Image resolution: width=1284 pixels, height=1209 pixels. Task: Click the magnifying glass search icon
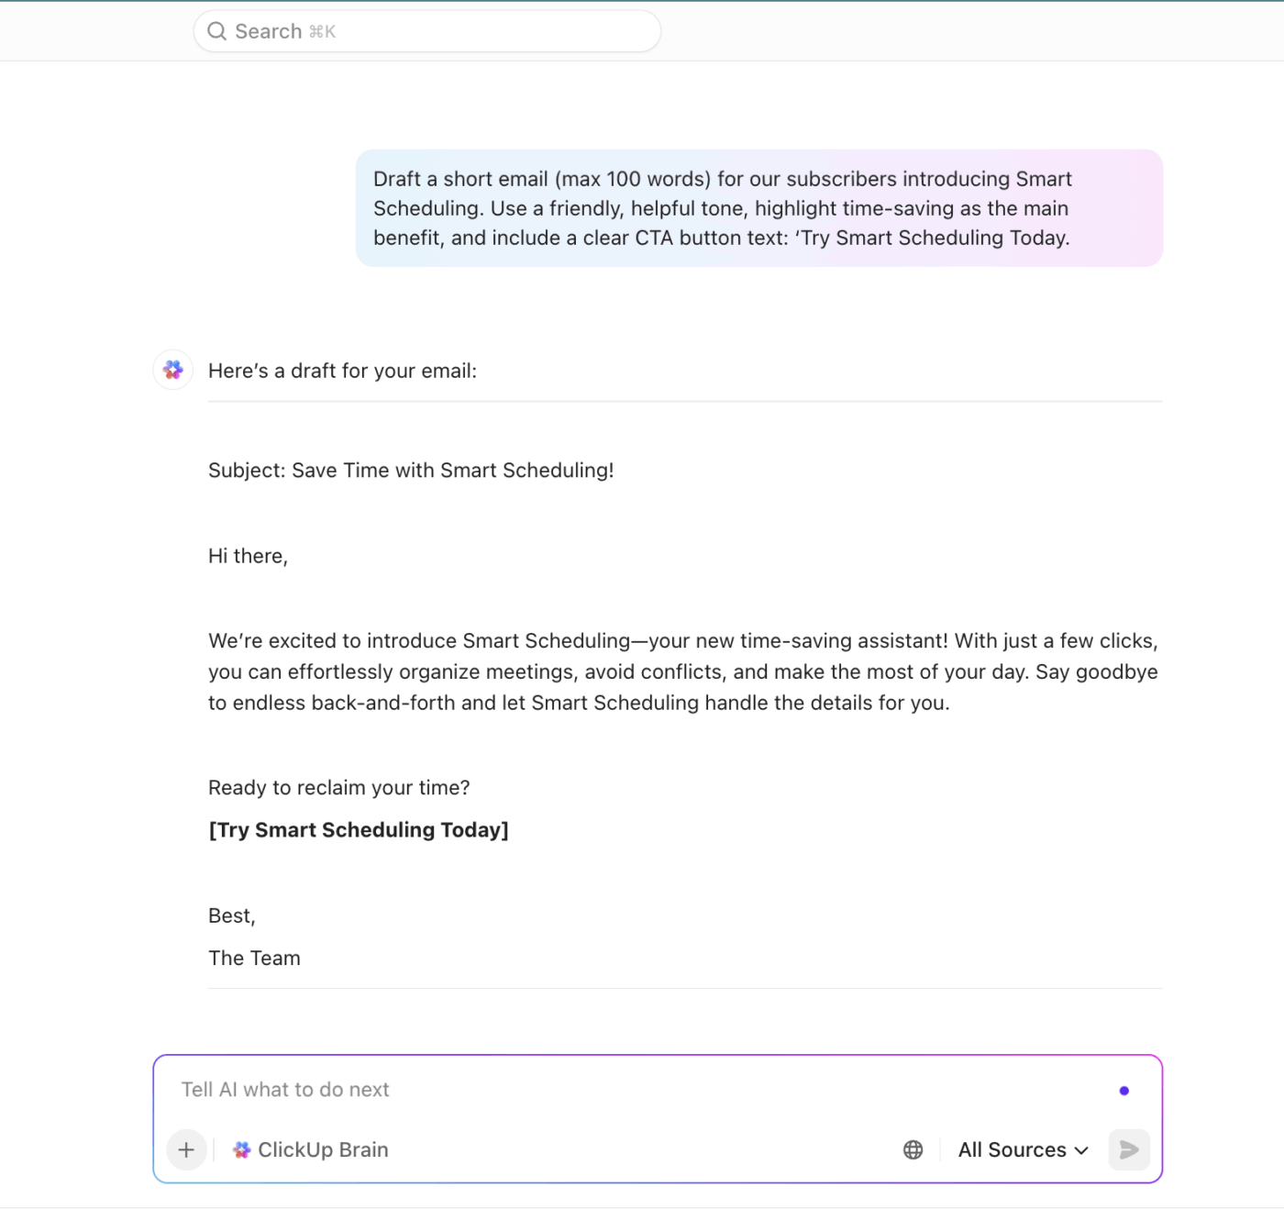tap(216, 31)
